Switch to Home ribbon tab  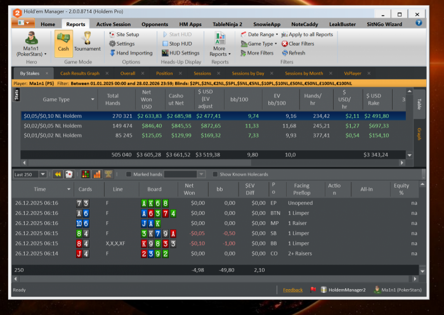pyautogui.click(x=48, y=24)
